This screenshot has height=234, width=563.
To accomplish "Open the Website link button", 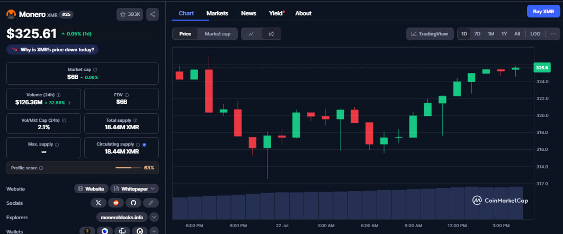I will click(x=91, y=188).
